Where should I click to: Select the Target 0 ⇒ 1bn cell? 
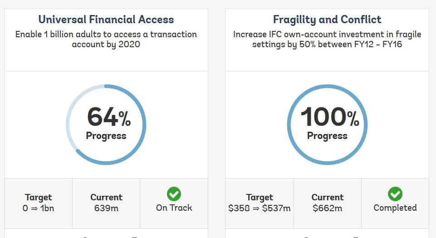[x=39, y=203]
